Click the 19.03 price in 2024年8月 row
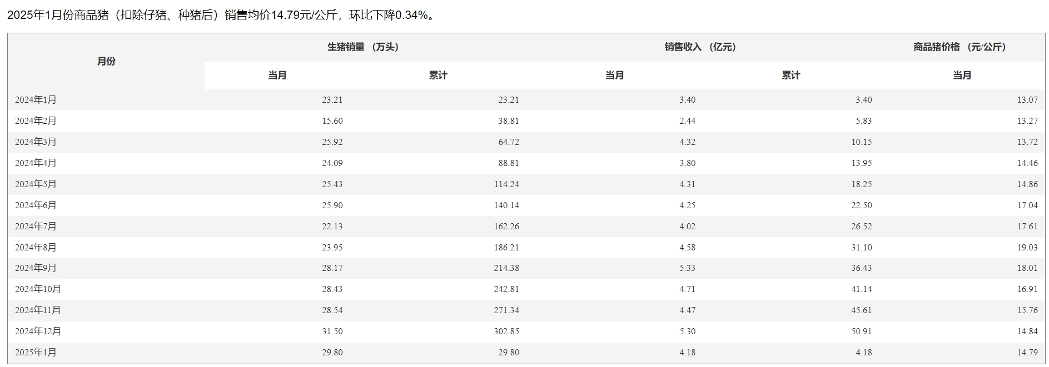1049x367 pixels. point(1027,248)
